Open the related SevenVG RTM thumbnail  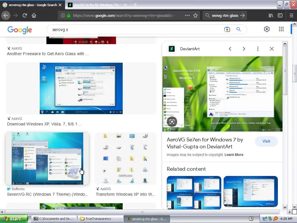tap(251, 192)
